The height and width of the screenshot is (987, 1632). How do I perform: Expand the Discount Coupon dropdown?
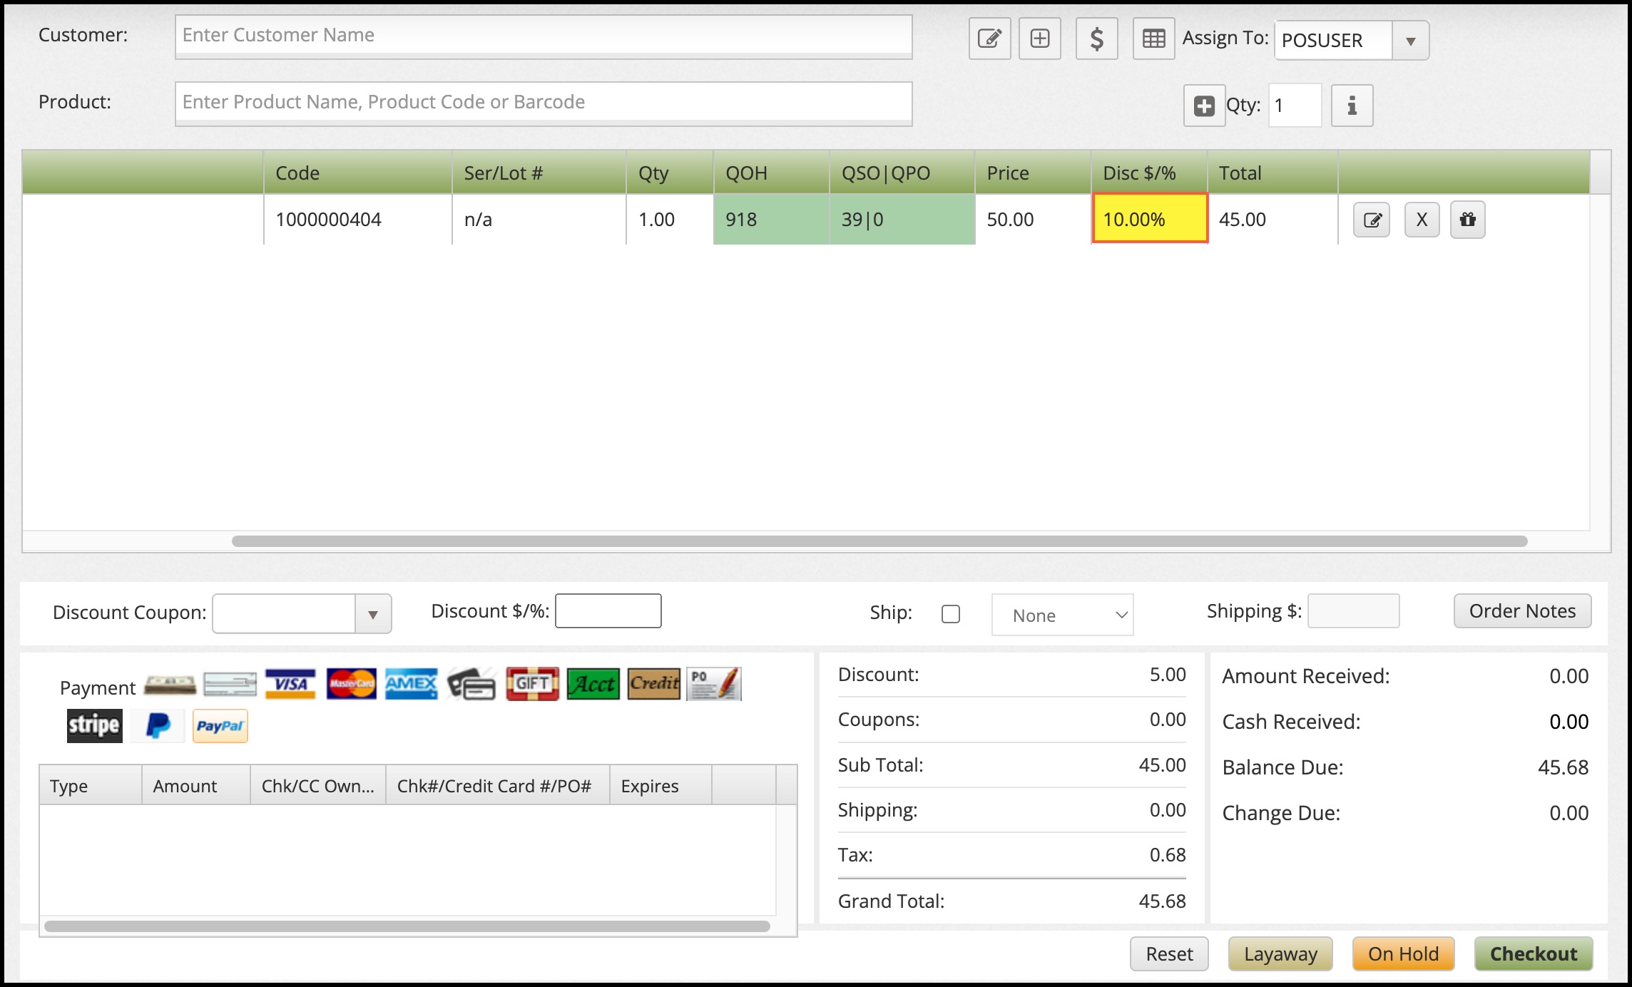pyautogui.click(x=372, y=614)
